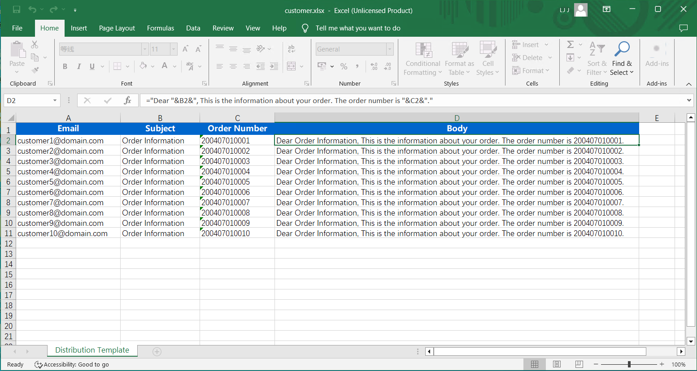Click the zoom in plus button

click(662, 364)
